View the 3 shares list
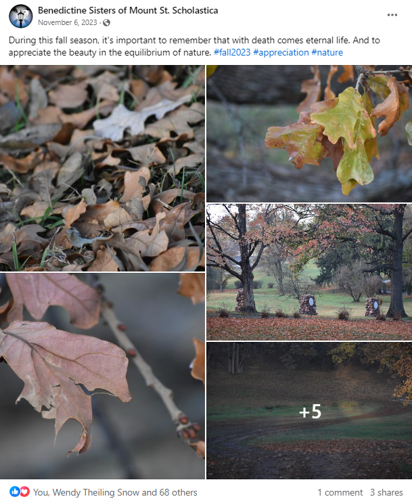This screenshot has height=501, width=412. (x=386, y=492)
